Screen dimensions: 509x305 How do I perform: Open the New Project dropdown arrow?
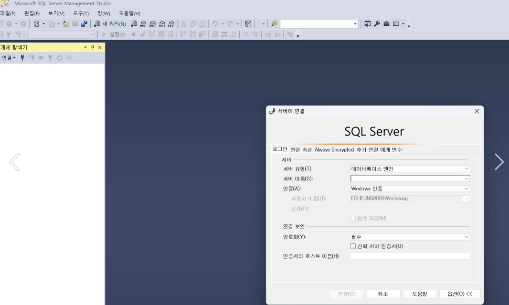[43, 24]
